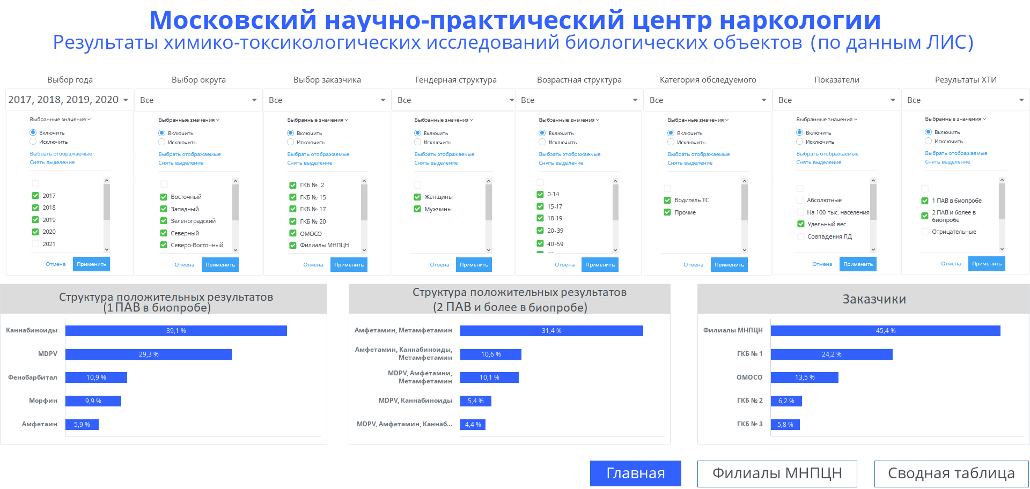This screenshot has width=1030, height=489.
Task: Go to the "Главная" page button
Action: 635,473
